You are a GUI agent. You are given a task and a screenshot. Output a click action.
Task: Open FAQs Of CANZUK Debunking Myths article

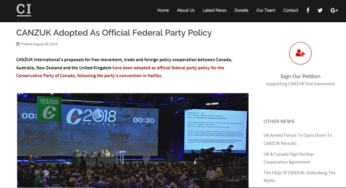(300, 177)
